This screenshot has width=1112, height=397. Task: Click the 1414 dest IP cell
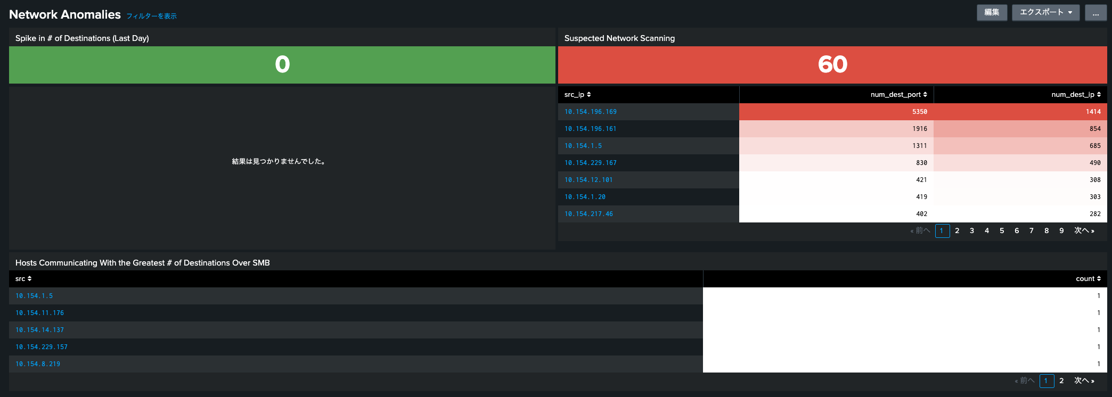tap(1020, 112)
